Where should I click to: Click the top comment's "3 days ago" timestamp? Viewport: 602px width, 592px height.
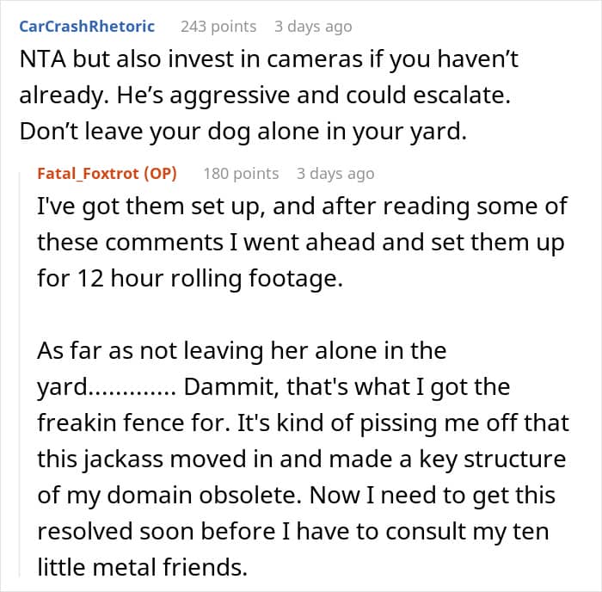(313, 26)
